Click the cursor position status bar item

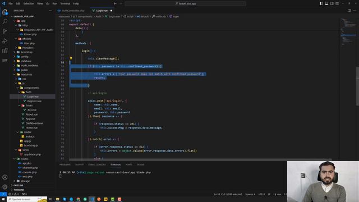(228, 194)
